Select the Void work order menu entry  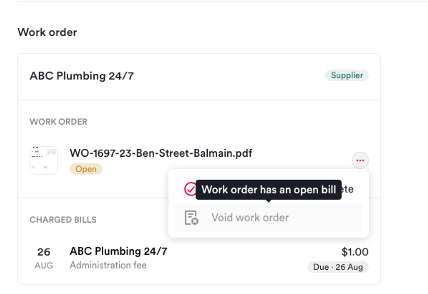pyautogui.click(x=269, y=217)
